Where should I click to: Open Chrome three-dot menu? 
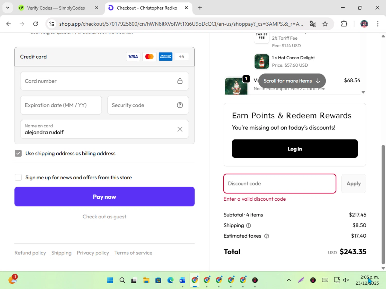click(378, 24)
